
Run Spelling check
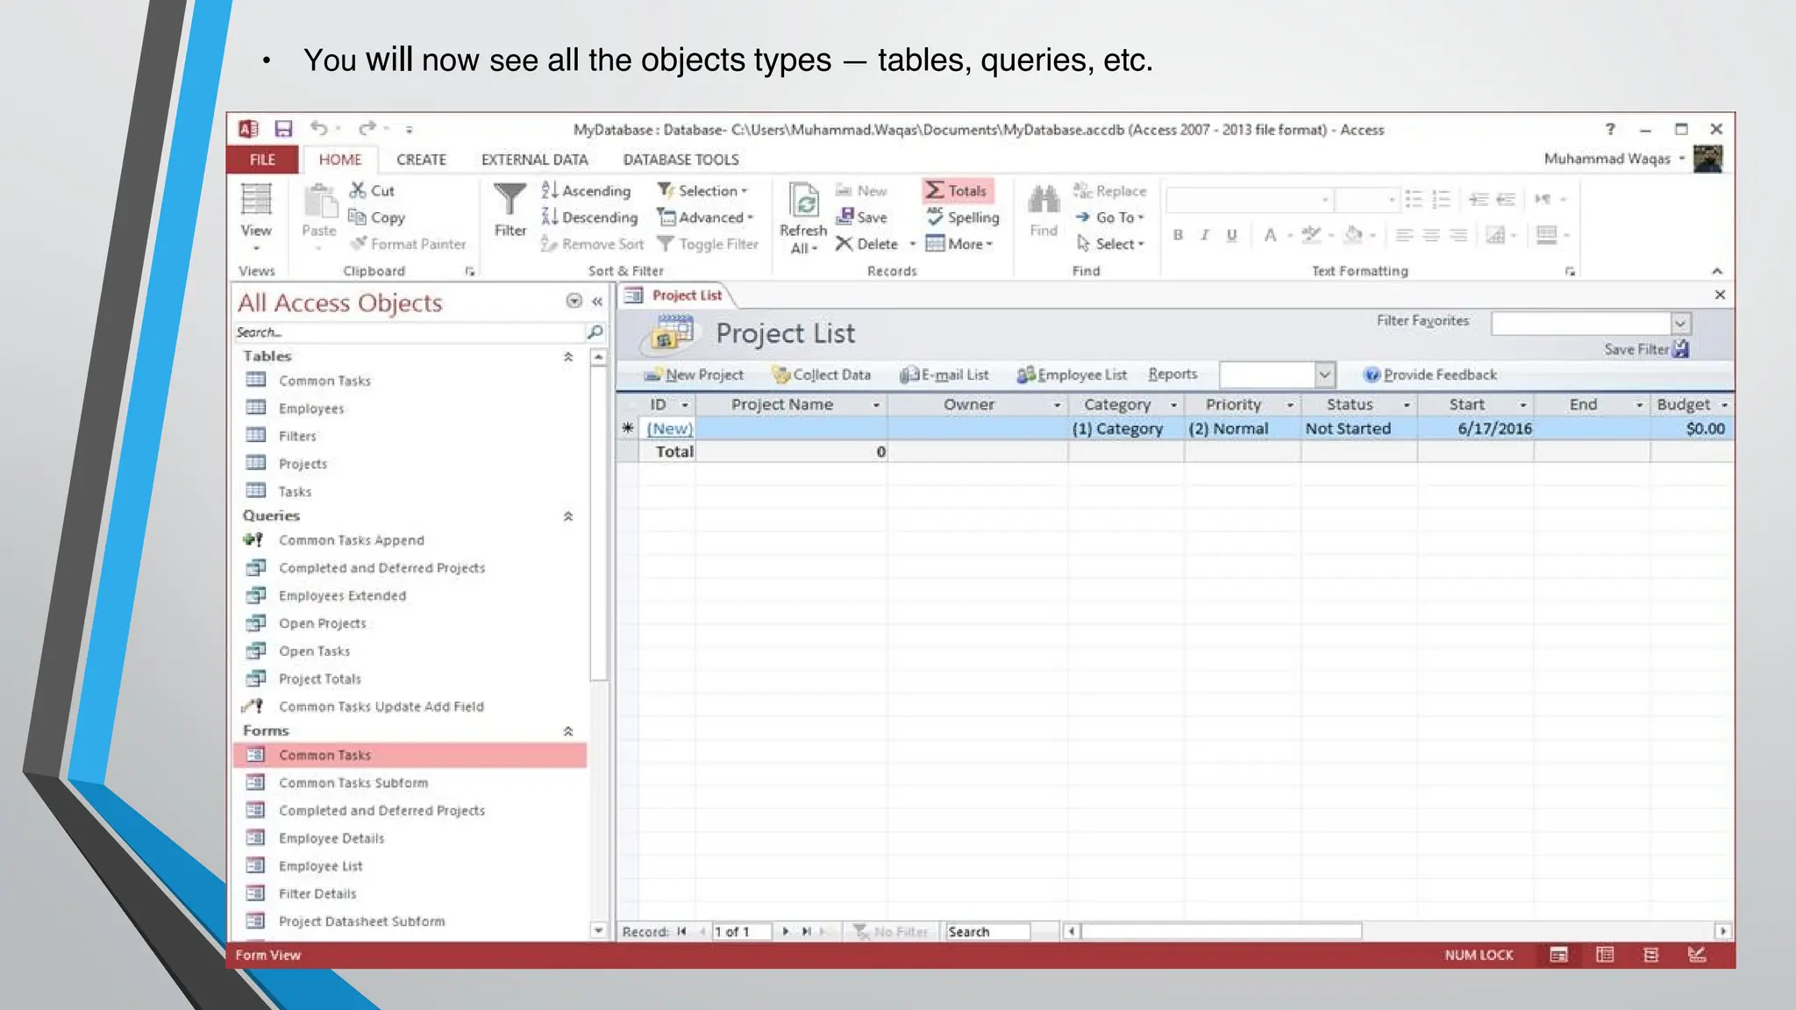click(963, 217)
